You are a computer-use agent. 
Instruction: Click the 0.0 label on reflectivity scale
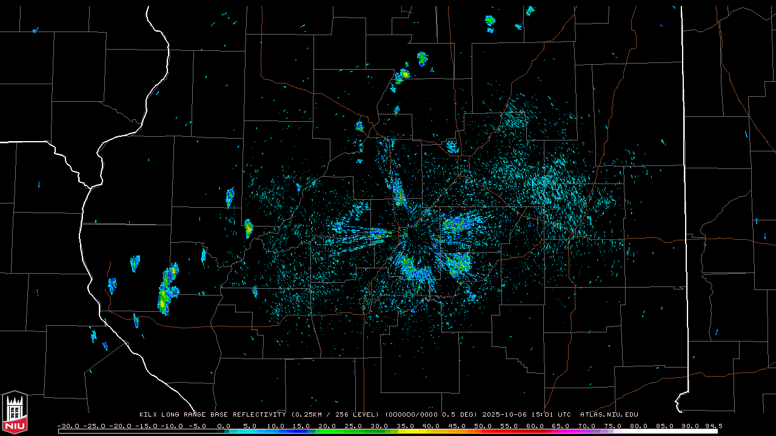point(224,426)
